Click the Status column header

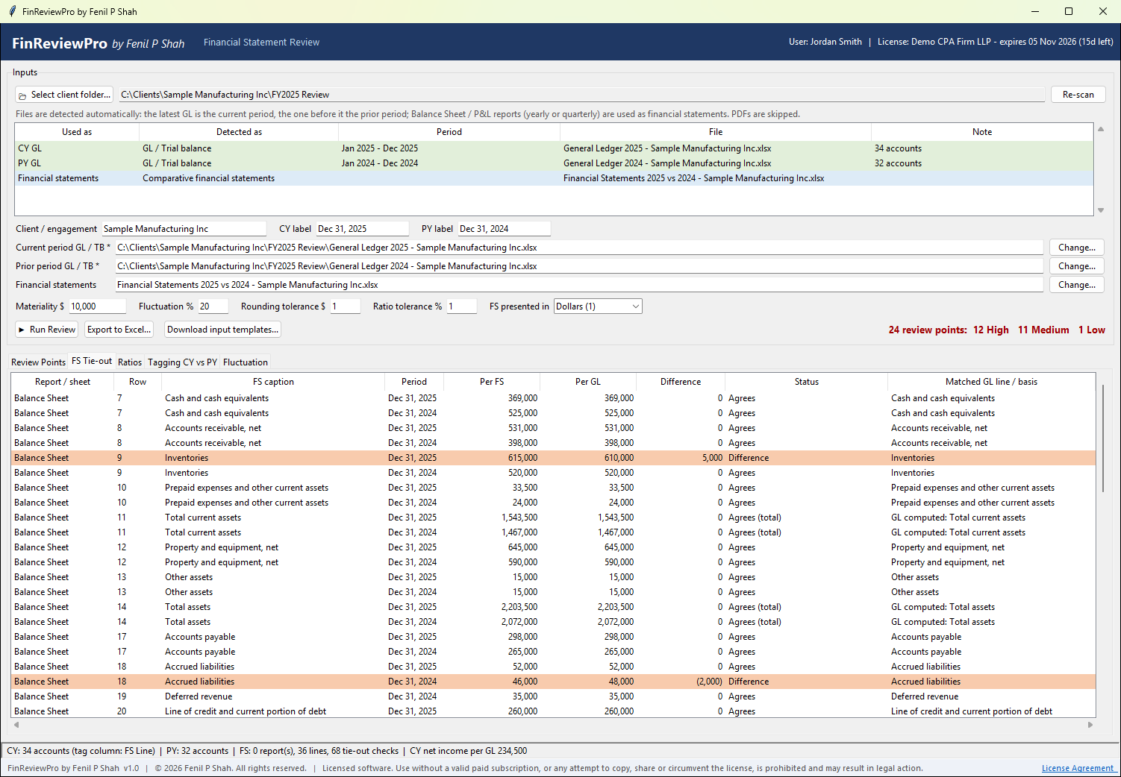pos(806,382)
